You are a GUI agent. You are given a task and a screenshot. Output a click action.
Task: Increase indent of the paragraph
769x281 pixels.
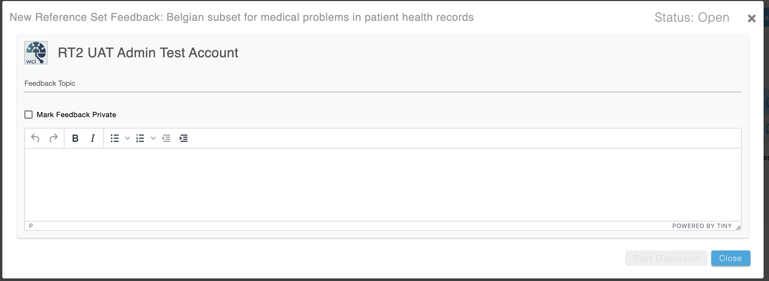(x=184, y=138)
